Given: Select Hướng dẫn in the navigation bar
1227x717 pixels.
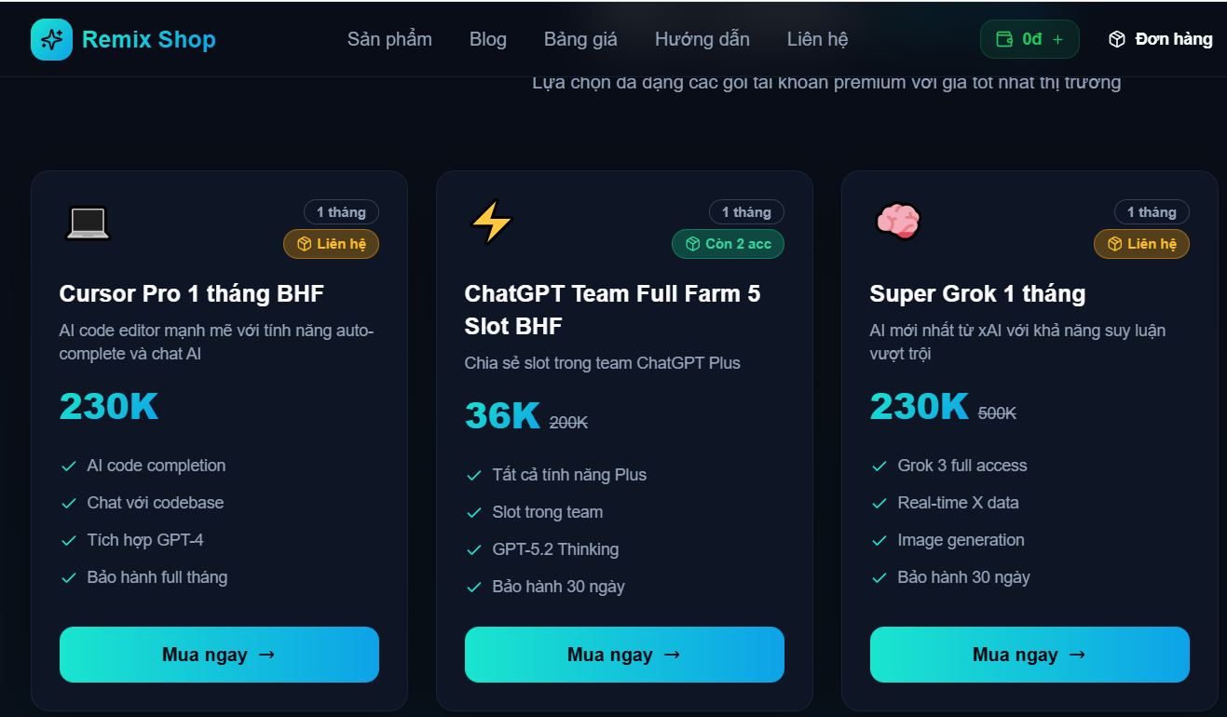Looking at the screenshot, I should pos(702,39).
